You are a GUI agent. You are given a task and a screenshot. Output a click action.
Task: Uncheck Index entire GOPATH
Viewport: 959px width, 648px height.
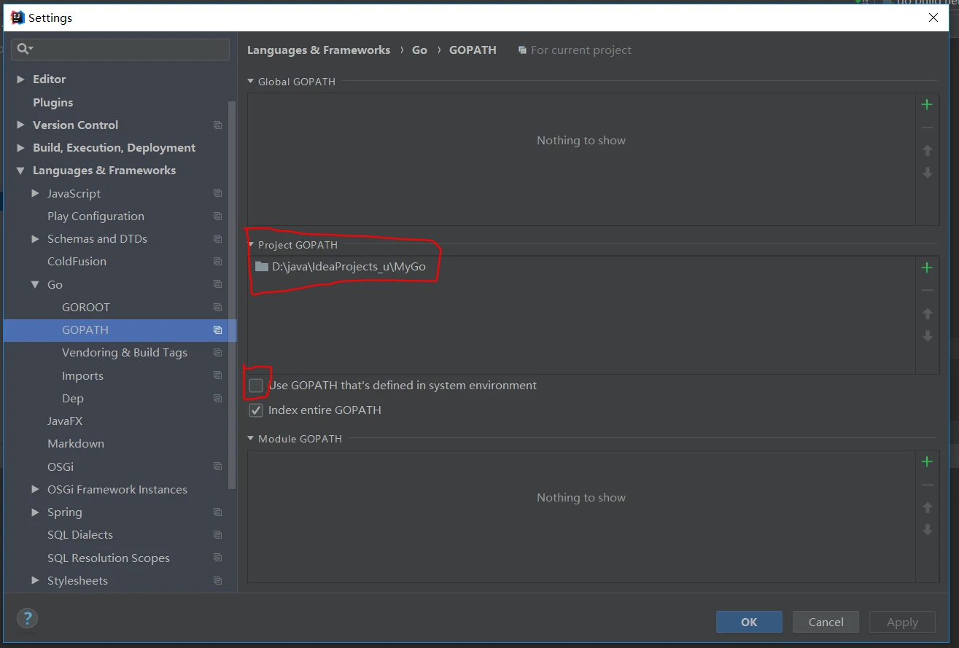[x=256, y=410]
